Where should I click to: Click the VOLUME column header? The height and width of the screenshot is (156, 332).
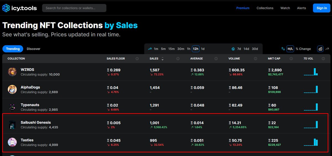click(x=234, y=59)
